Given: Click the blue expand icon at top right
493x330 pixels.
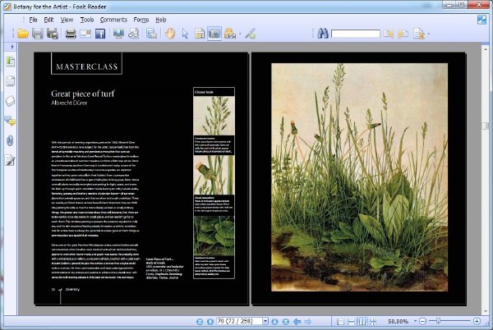Looking at the screenshot, I should (x=481, y=20).
